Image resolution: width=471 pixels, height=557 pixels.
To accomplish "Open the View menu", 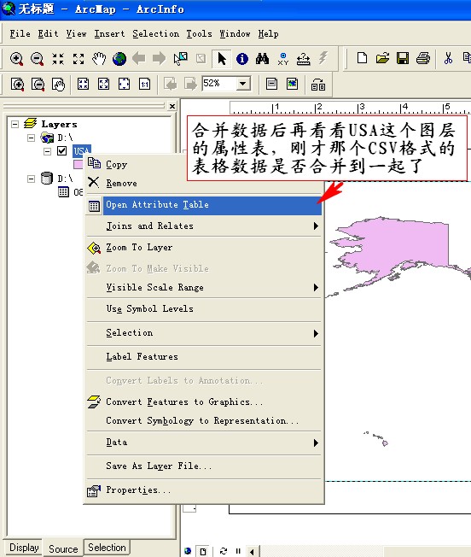I will tap(76, 34).
